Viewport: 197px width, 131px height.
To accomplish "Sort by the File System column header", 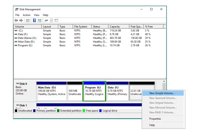I will point(82,27).
